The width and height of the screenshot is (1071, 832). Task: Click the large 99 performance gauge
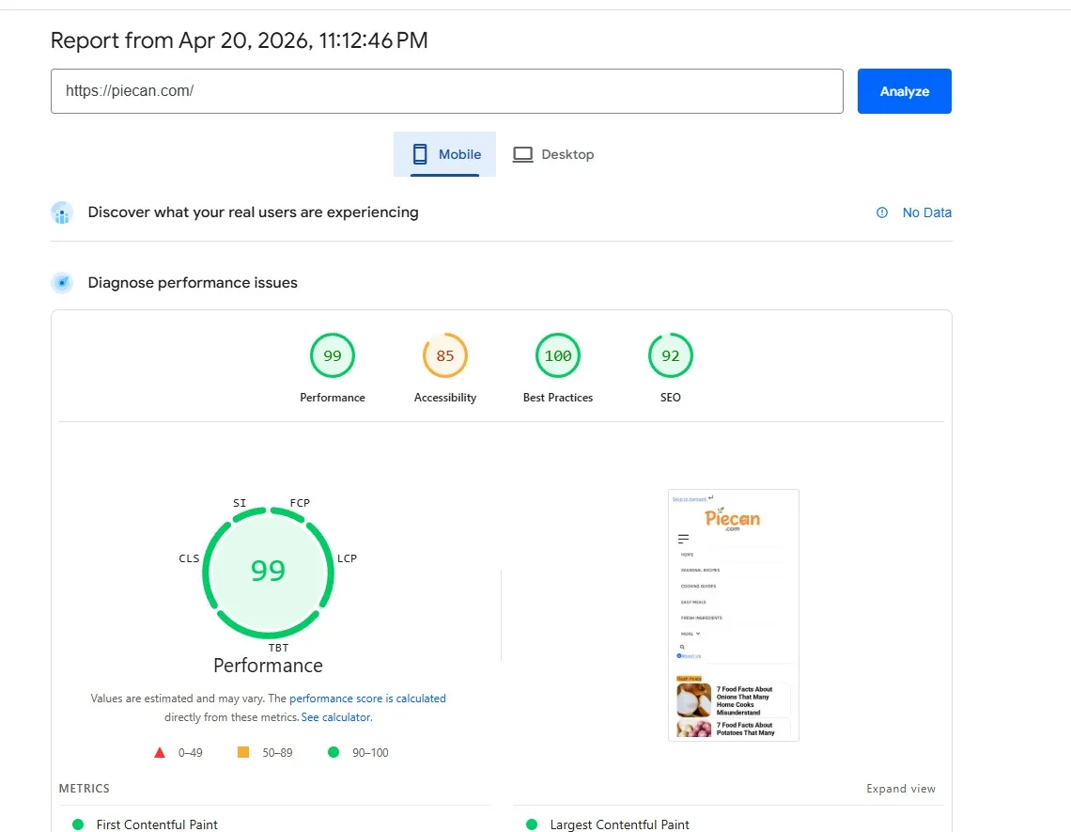tap(268, 573)
